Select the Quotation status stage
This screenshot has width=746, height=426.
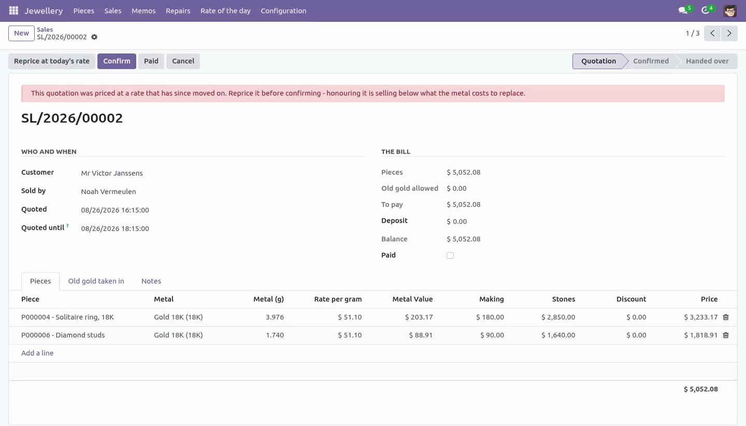598,61
